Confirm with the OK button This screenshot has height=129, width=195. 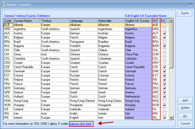(185, 116)
